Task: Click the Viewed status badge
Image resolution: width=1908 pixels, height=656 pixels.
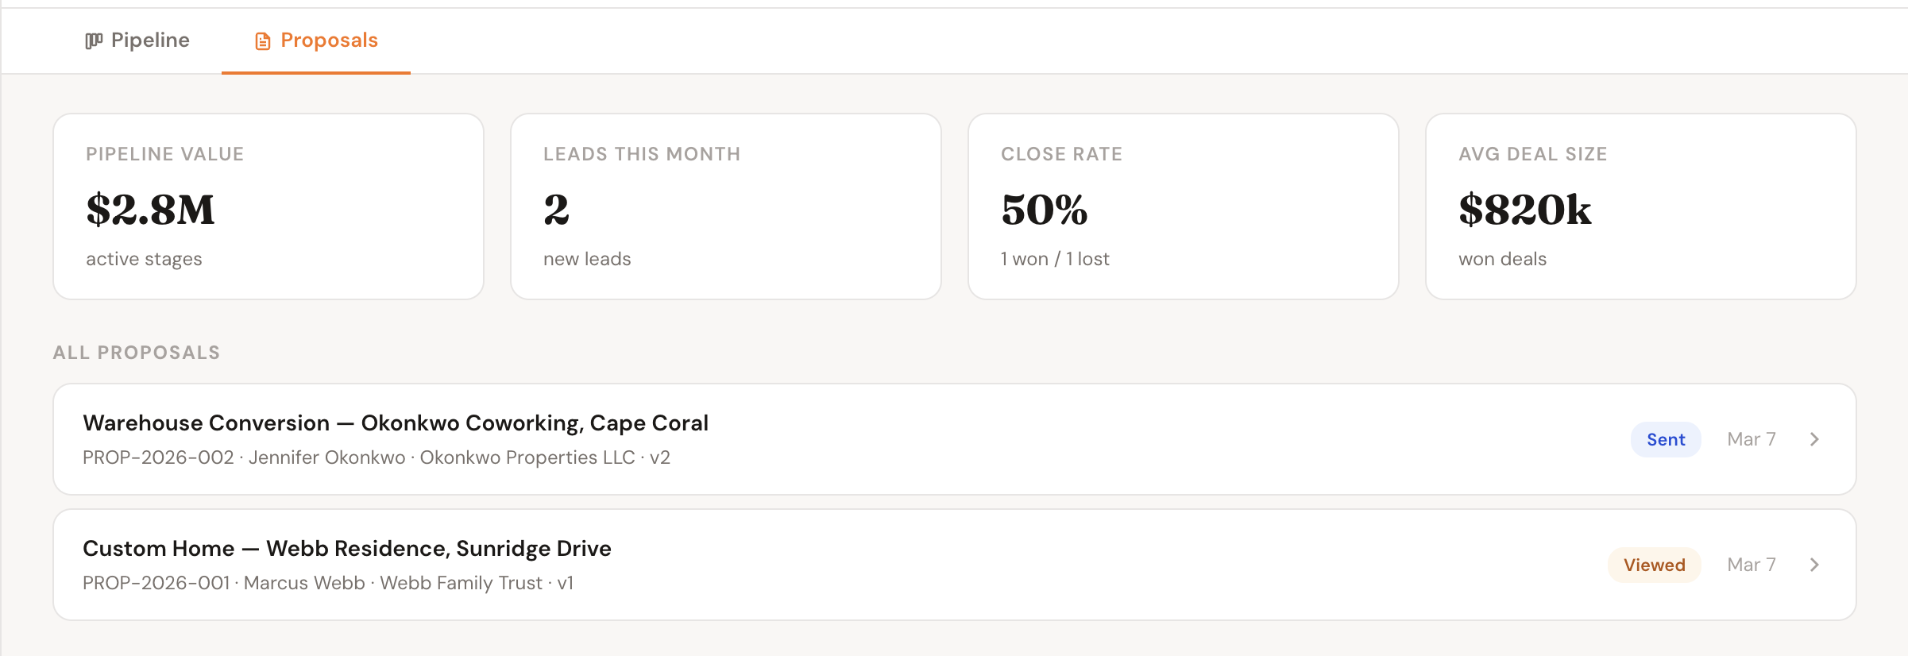Action: click(x=1654, y=565)
